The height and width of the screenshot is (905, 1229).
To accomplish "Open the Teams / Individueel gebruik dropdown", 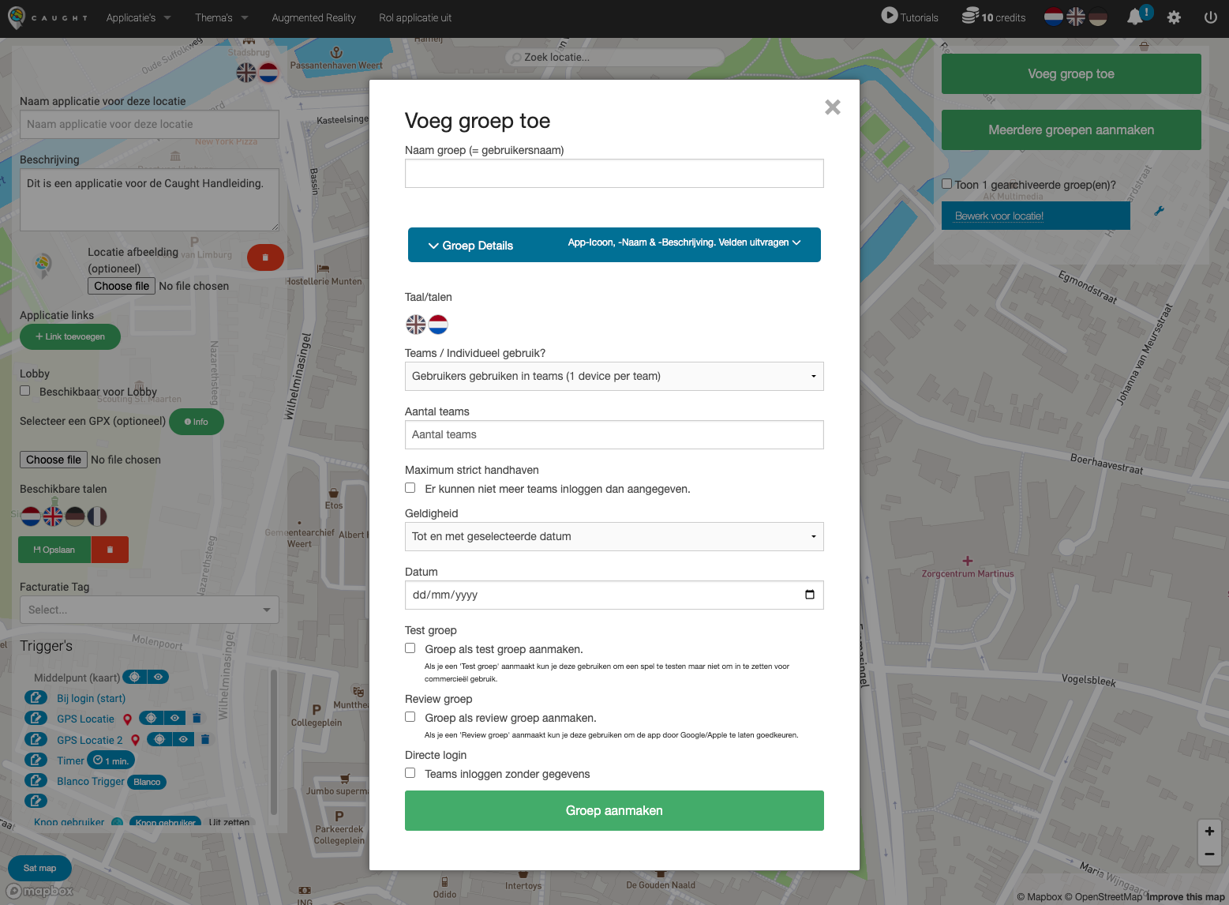I will point(614,377).
